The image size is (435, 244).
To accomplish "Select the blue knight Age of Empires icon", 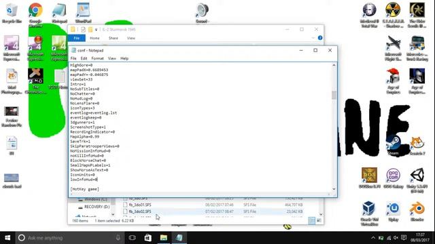I will click(x=417, y=81).
